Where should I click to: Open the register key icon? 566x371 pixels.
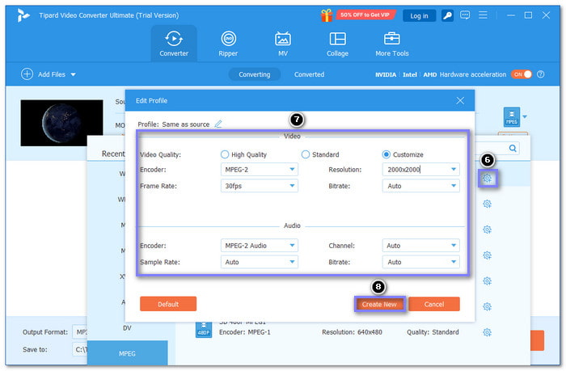tap(448, 15)
